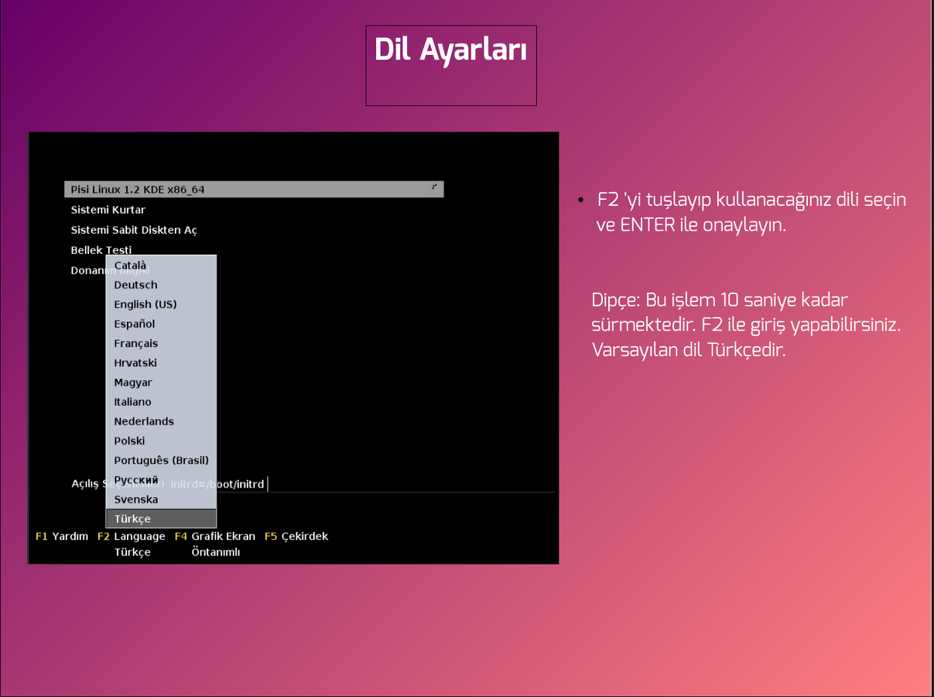Pick Deutsch from the language list
The width and height of the screenshot is (934, 697).
(161, 285)
